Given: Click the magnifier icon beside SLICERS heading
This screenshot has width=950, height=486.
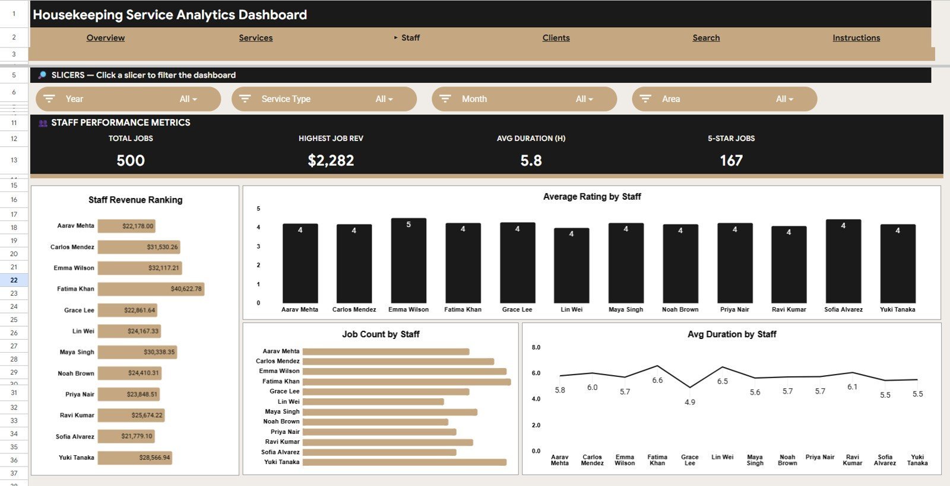Looking at the screenshot, I should pyautogui.click(x=42, y=75).
